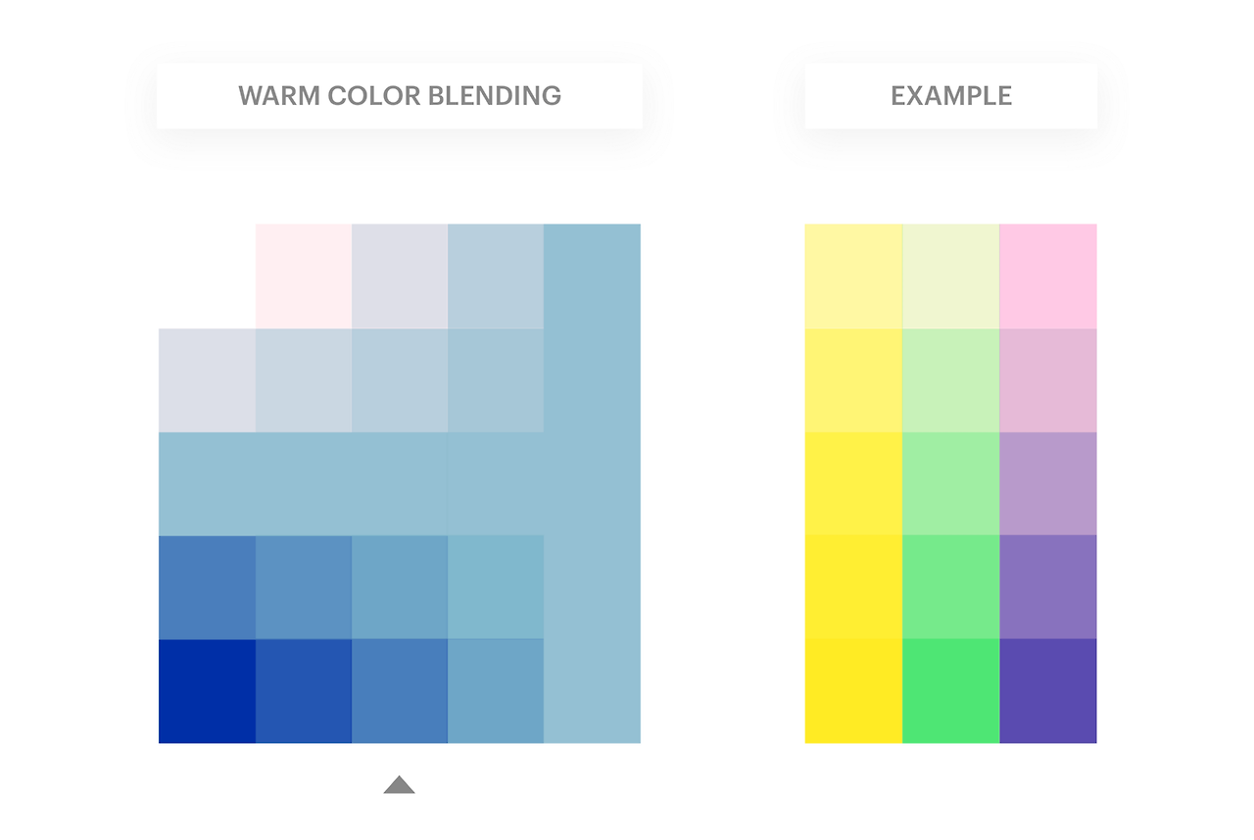The width and height of the screenshot is (1254, 840).
Task: Pick the empty white cell in the blending grid
Action: coord(207,276)
